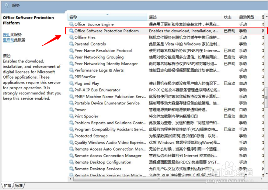Select the Parental Controls service icon

(71, 44)
